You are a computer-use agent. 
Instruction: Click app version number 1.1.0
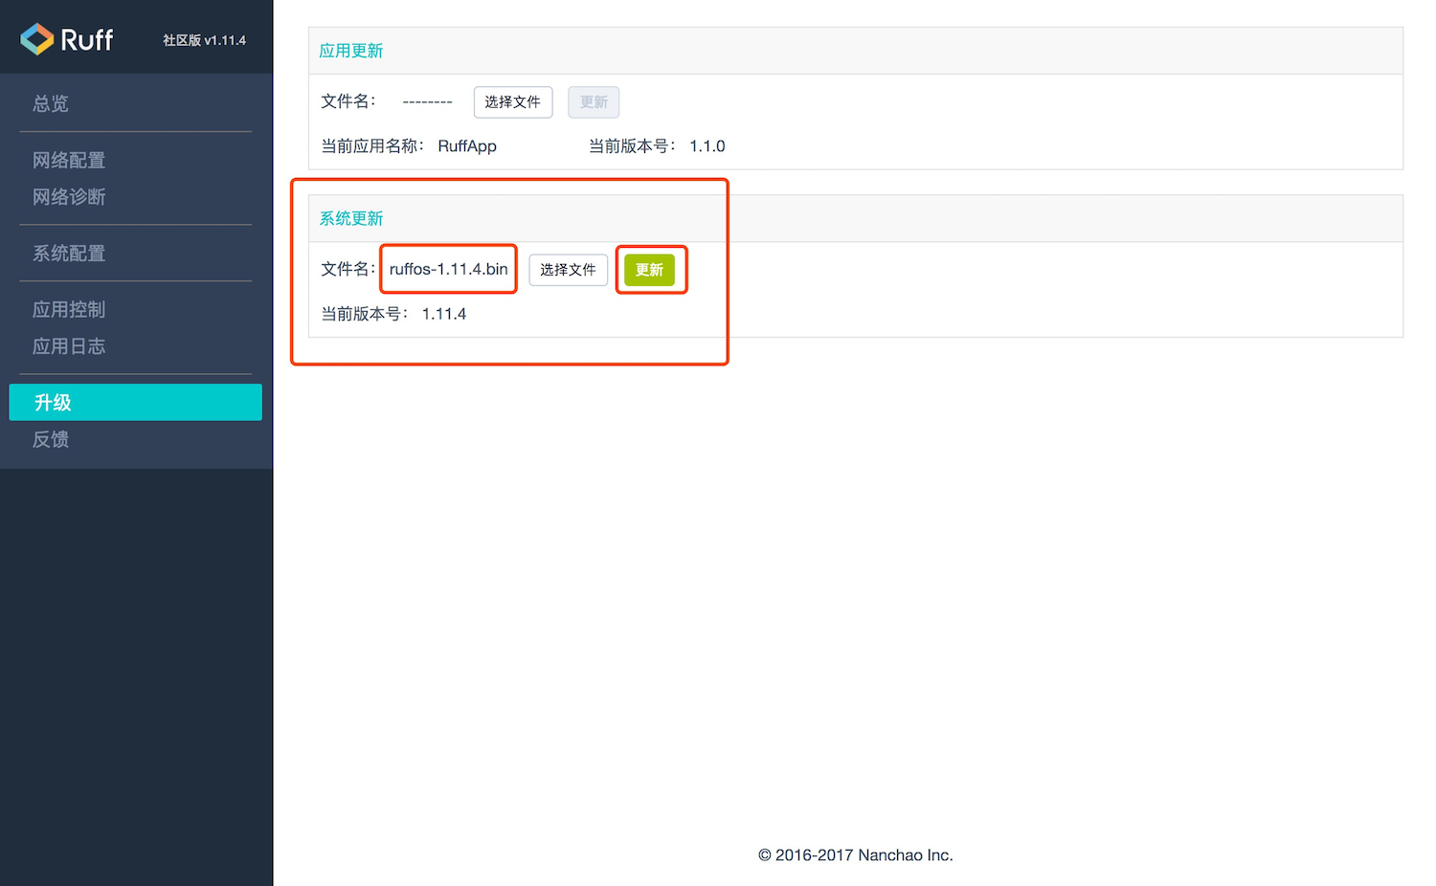[707, 146]
